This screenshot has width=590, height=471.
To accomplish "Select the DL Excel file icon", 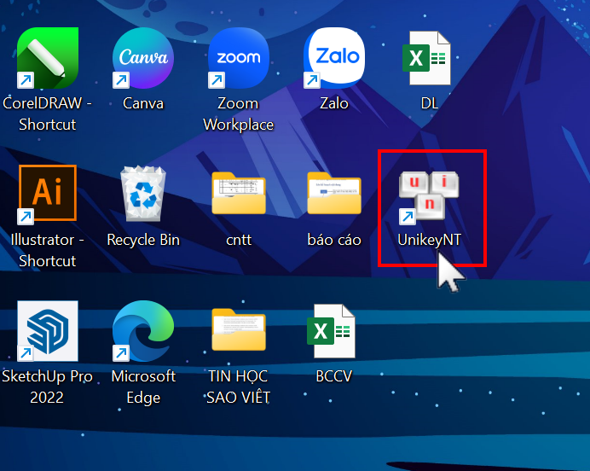I will tap(428, 58).
